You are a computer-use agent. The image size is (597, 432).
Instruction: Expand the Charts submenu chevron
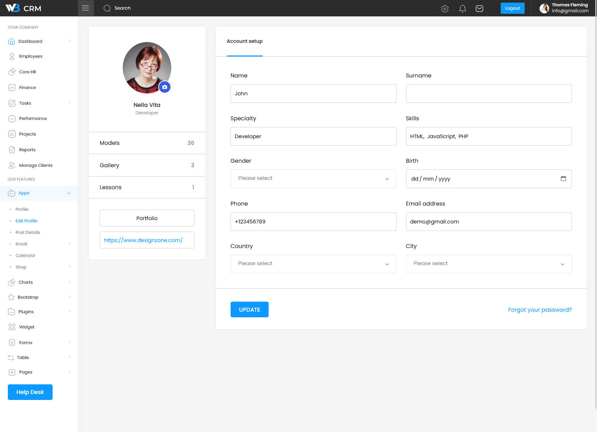pos(69,282)
